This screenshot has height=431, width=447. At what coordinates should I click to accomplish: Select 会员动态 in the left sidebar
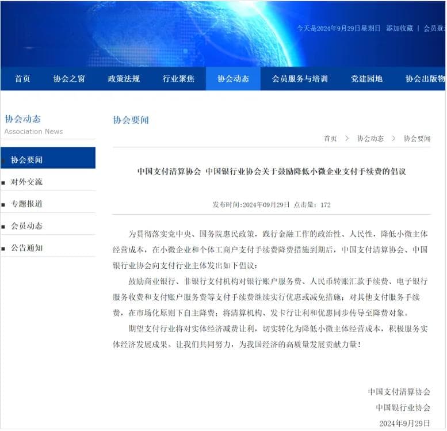pos(26,226)
